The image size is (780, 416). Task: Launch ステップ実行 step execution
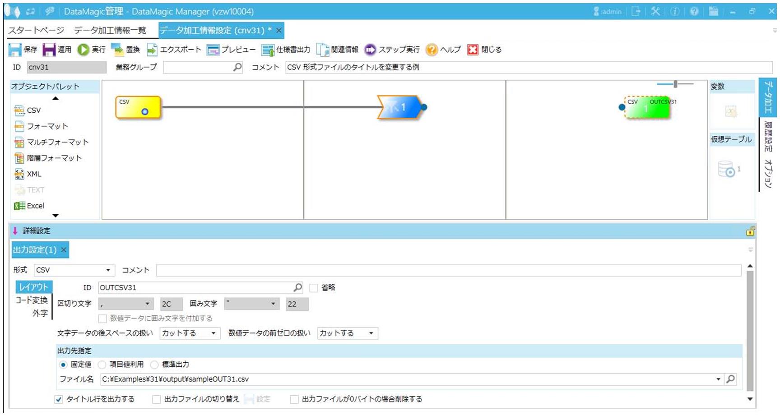point(370,50)
